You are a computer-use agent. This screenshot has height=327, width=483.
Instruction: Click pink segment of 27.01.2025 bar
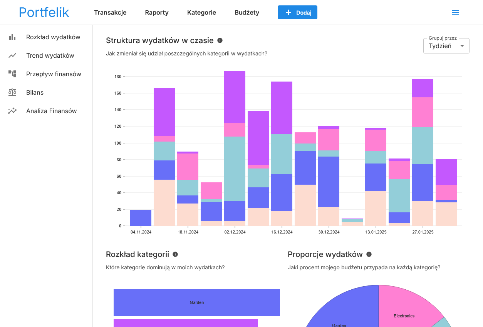tap(423, 112)
